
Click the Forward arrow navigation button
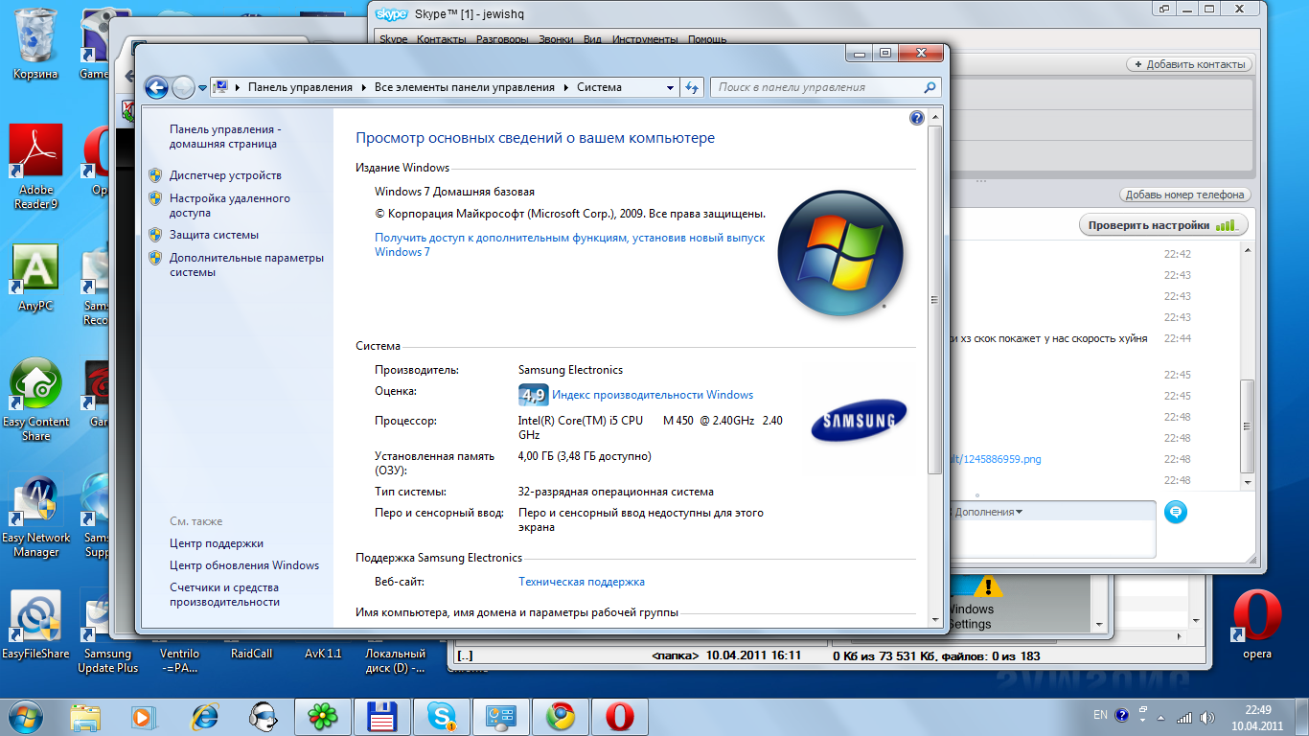click(x=183, y=87)
